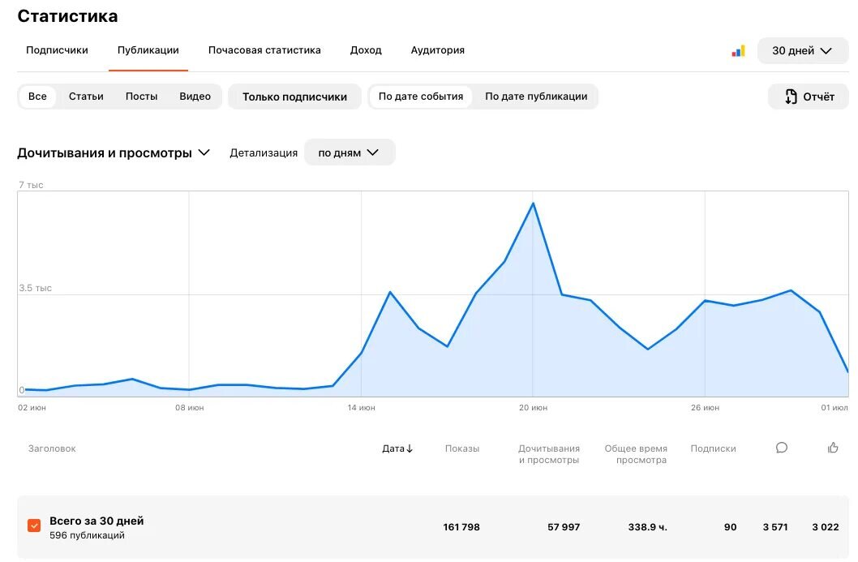Click the 08 июн axis label
Screen dimensions: 858x562
click(189, 408)
